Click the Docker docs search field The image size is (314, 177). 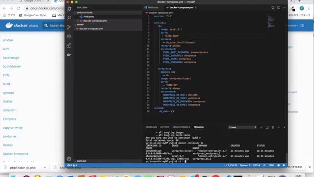[x=53, y=26]
